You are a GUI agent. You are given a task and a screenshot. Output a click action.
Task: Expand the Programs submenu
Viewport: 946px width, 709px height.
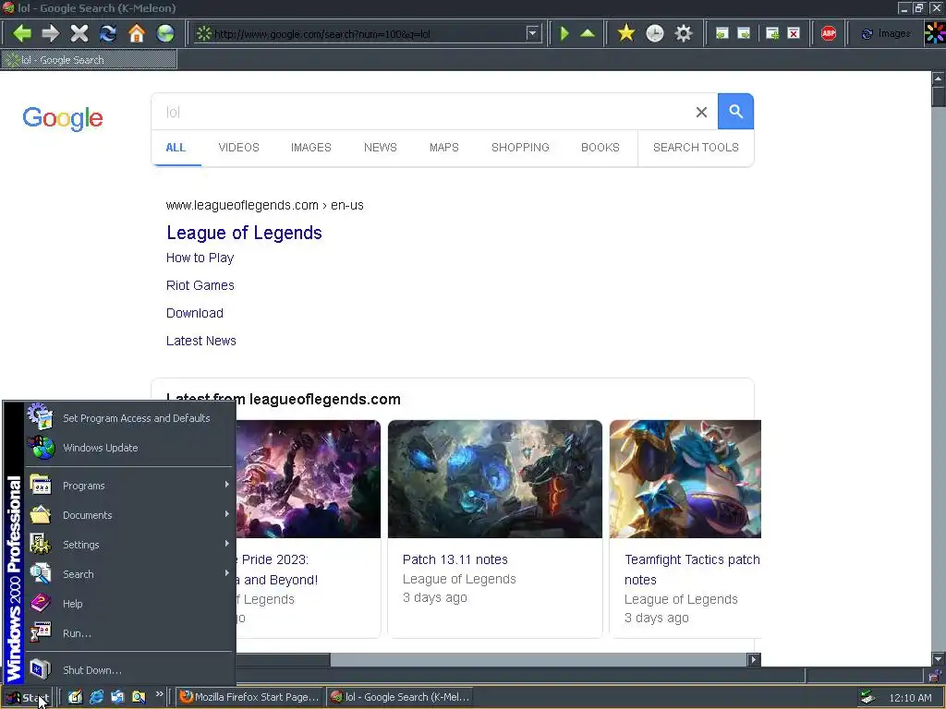128,486
